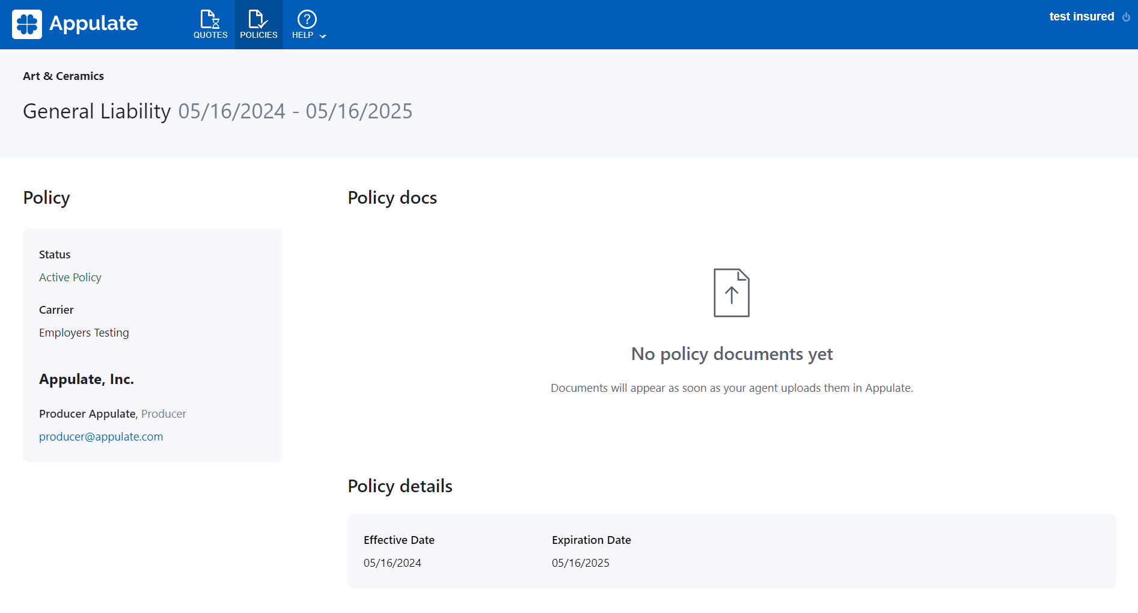This screenshot has height=613, width=1138.
Task: Click the Effective Date value 05/16/2024
Action: point(392,563)
